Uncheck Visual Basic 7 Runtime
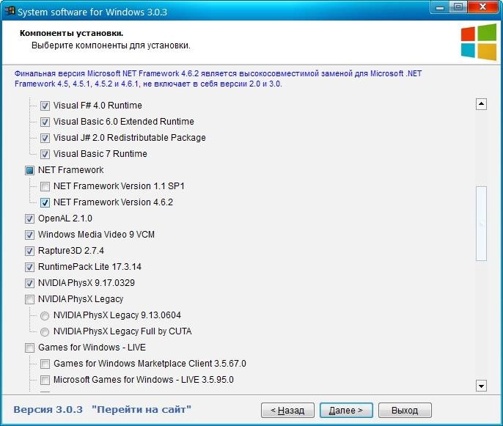Screen dimensions: 503x426 pyautogui.click(x=45, y=154)
